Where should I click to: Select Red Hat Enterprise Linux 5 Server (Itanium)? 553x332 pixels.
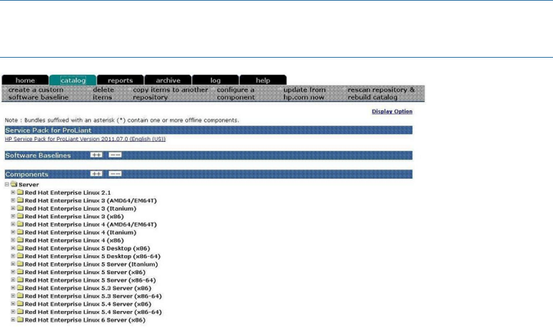point(91,264)
